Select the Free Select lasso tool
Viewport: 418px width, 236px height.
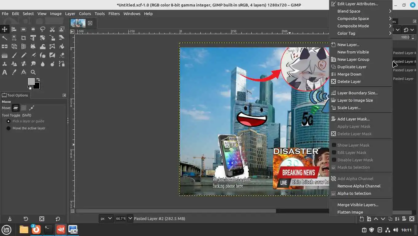click(x=43, y=29)
